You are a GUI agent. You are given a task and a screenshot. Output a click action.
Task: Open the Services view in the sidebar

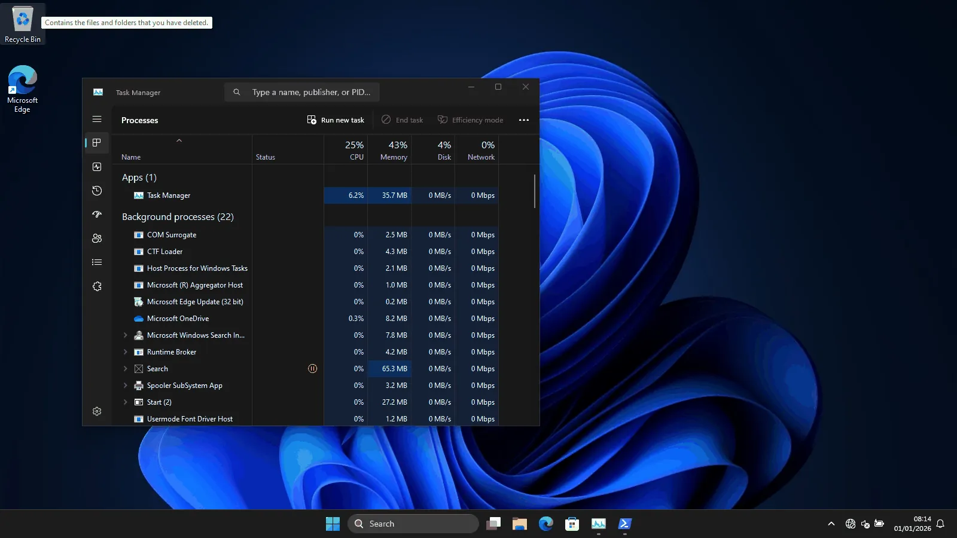[x=97, y=286]
